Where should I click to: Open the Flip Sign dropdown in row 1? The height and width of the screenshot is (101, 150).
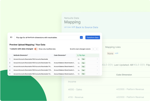pyautogui.click(x=97, y=59)
